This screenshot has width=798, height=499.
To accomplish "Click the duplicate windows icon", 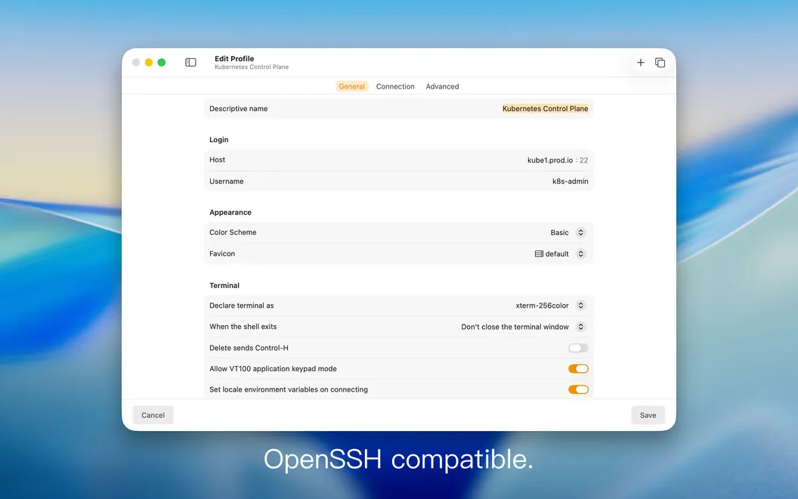I will (x=660, y=62).
